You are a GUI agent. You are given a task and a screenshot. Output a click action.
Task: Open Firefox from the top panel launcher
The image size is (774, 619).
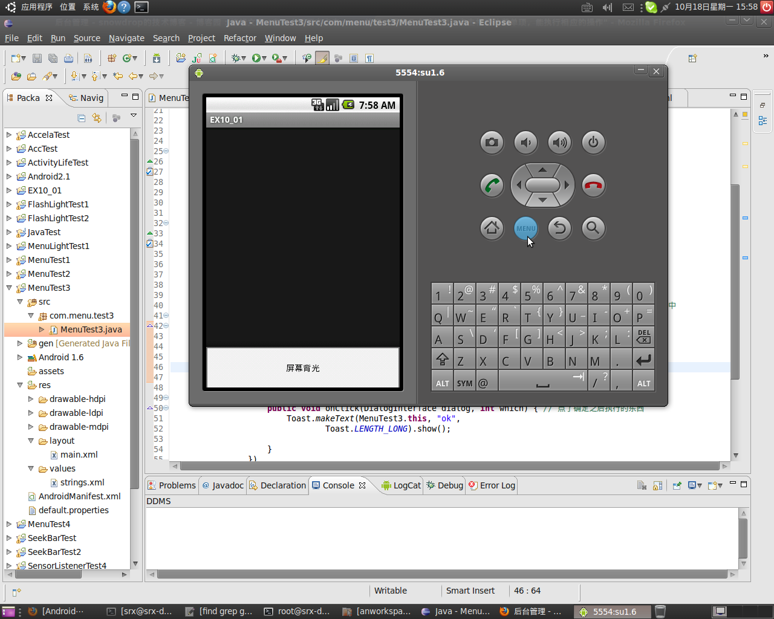click(109, 7)
